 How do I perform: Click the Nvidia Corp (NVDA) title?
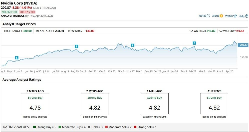click(x=19, y=3)
